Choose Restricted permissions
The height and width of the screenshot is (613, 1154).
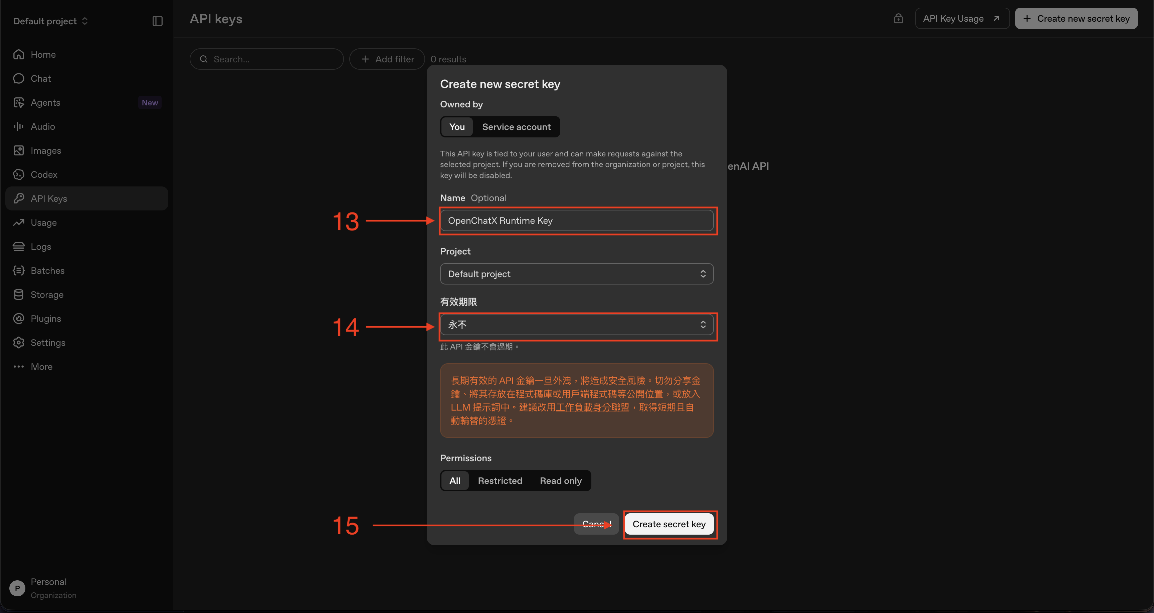500,481
